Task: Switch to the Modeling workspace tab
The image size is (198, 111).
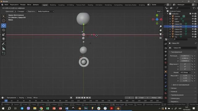Action: click(53, 5)
